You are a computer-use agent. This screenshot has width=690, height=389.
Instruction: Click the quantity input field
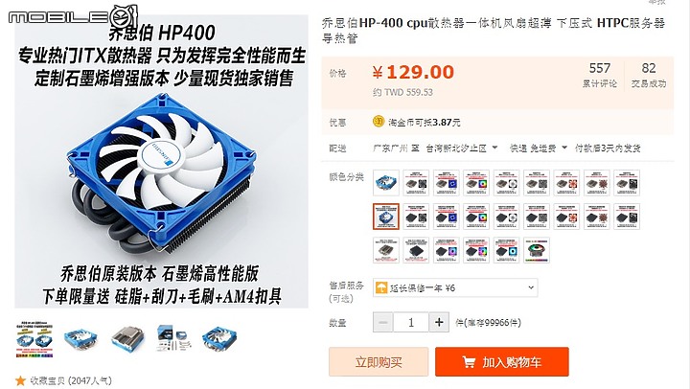click(x=411, y=323)
